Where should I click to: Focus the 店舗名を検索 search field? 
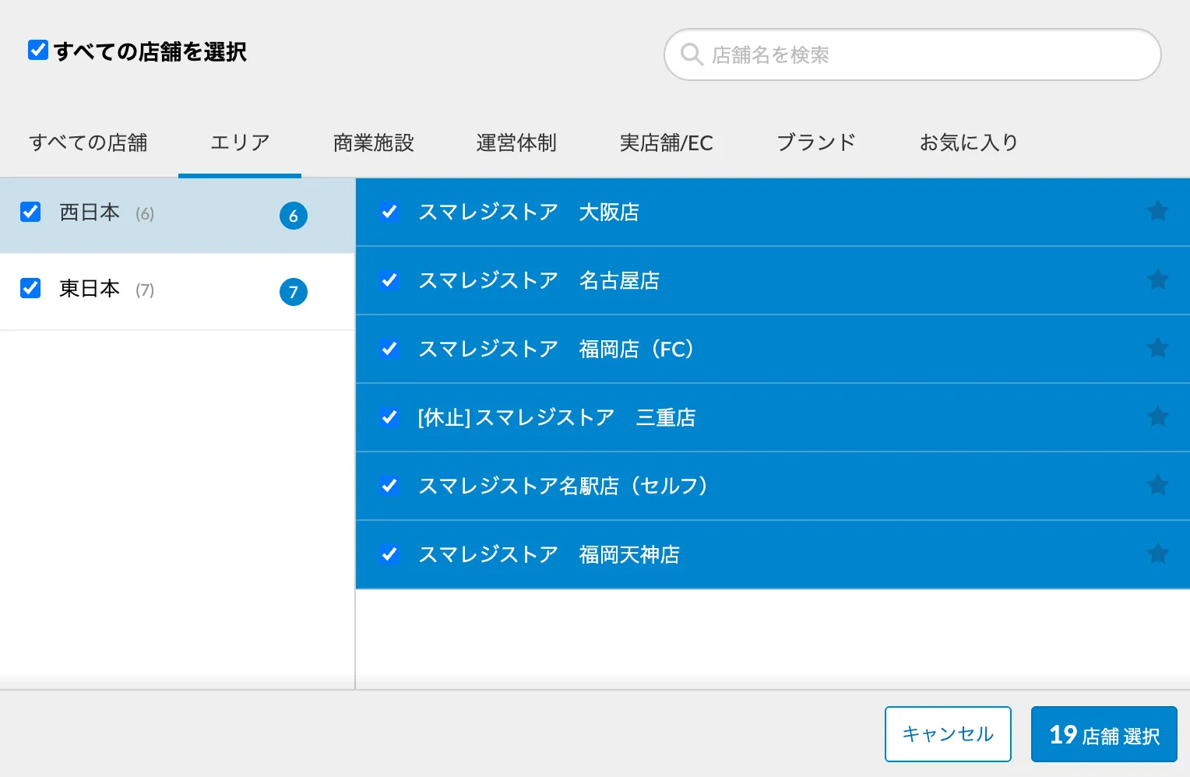(x=912, y=54)
